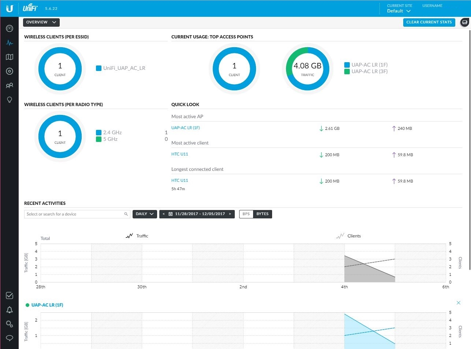This screenshot has height=349, width=471.
Task: Click the 2.4 GHz legend label
Action: 112,132
